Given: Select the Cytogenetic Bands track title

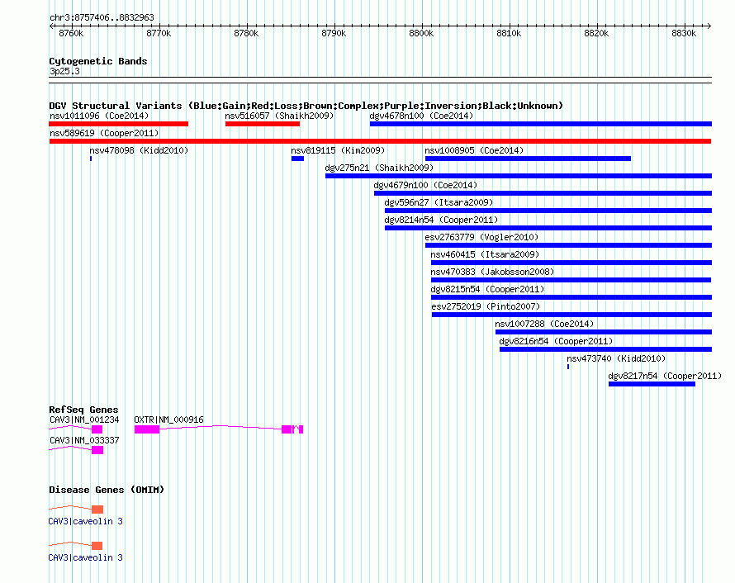Looking at the screenshot, I should point(98,61).
